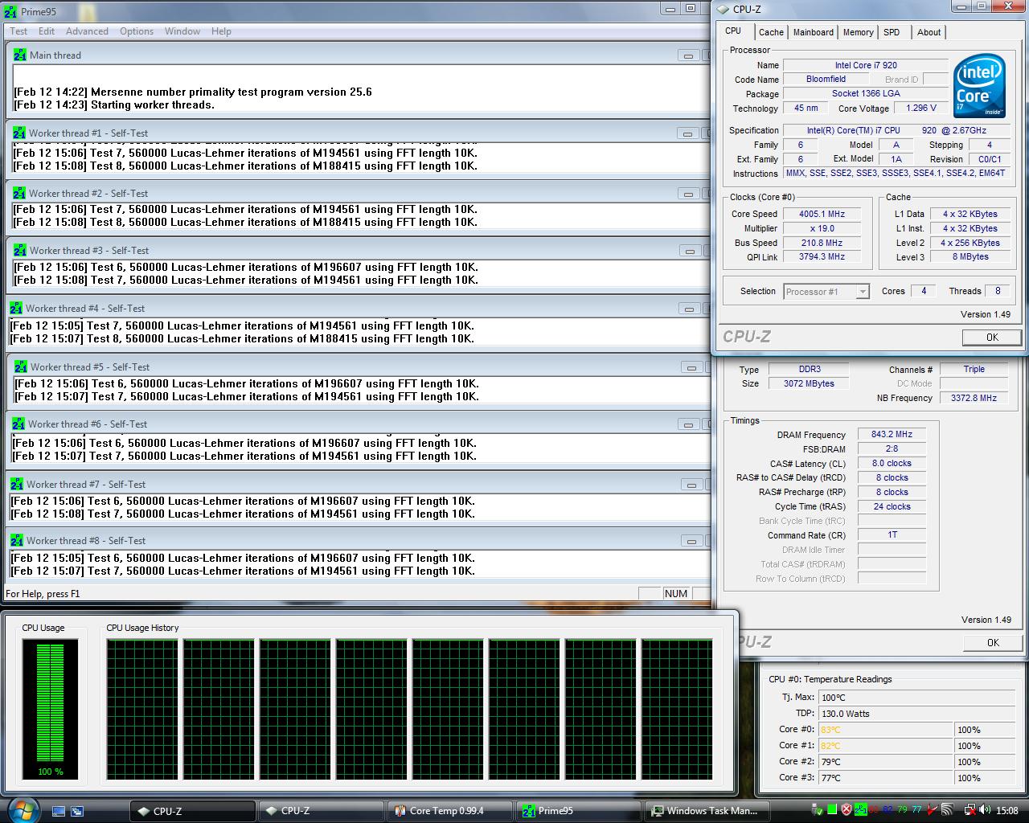Click the Worker thread #5 window icon
Screen dimensions: 1029x823
[21, 366]
